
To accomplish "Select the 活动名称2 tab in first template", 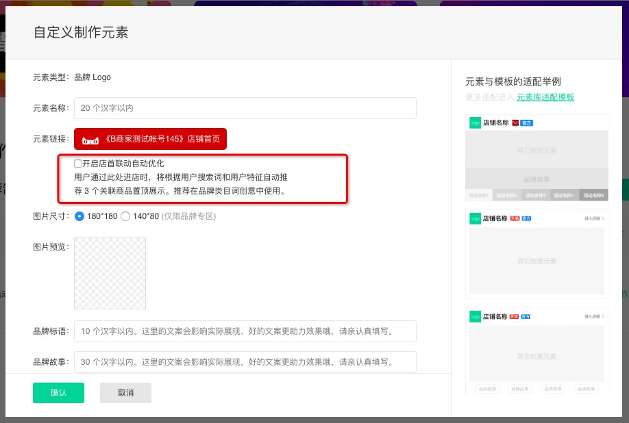I will [x=507, y=195].
